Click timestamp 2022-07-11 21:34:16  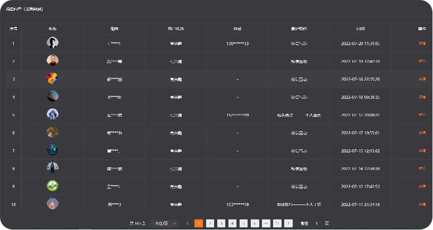coord(360,205)
